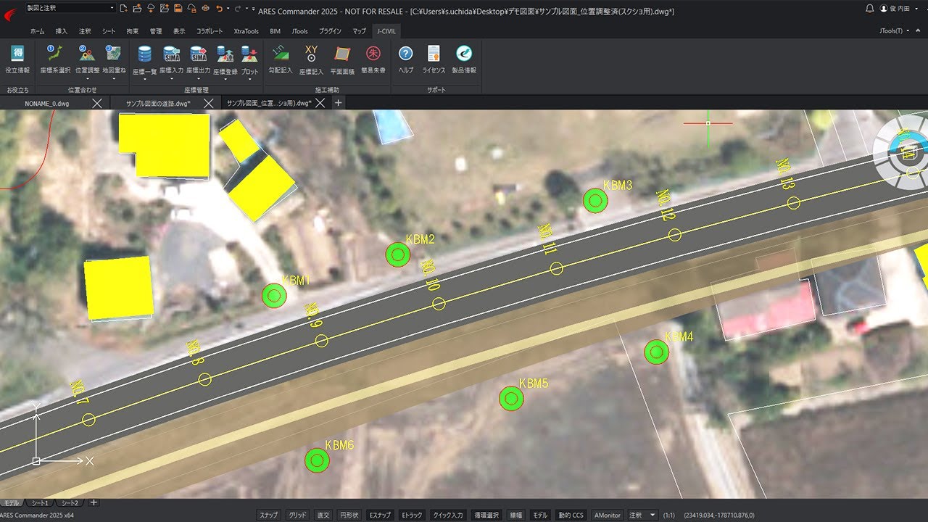Image resolution: width=928 pixels, height=522 pixels.
Task: Close the NONAME_0.dwg tab
Action: 97,103
